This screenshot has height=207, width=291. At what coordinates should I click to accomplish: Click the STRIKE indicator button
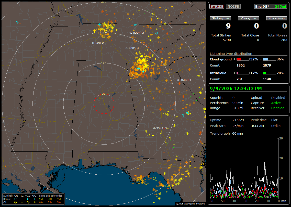[x=217, y=6]
